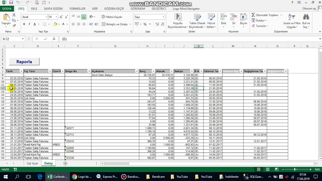This screenshot has height=181, width=322.
Task: Increase font size with the large A icon
Action: click(61, 17)
